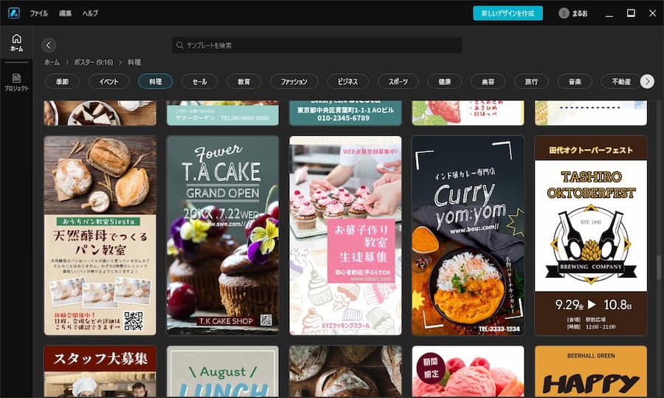Viewport: 664px width, 398px height.
Task: Click the vertical scrollbar thumb
Action: tap(659, 267)
